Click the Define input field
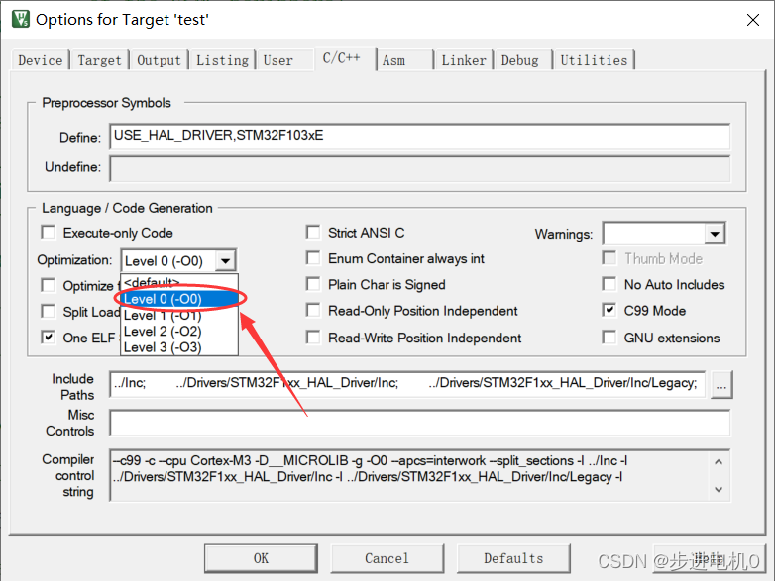Image resolution: width=775 pixels, height=581 pixels. pos(419,137)
